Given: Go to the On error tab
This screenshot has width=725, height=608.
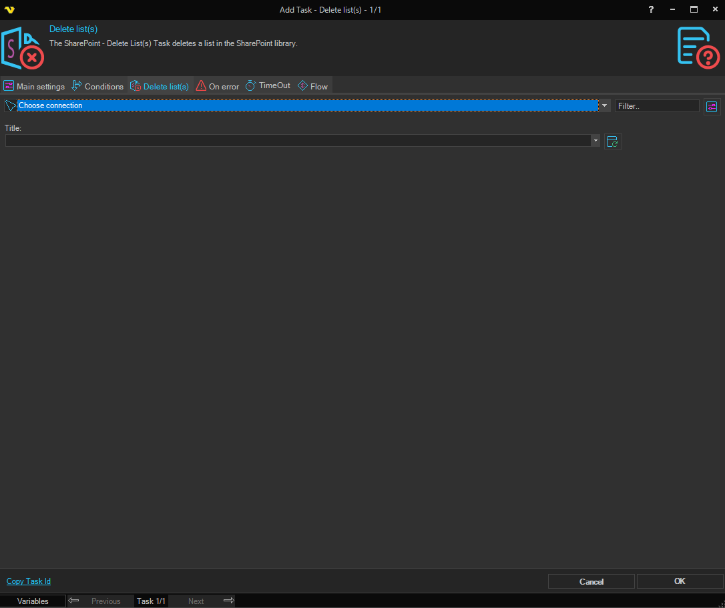Looking at the screenshot, I should (218, 86).
